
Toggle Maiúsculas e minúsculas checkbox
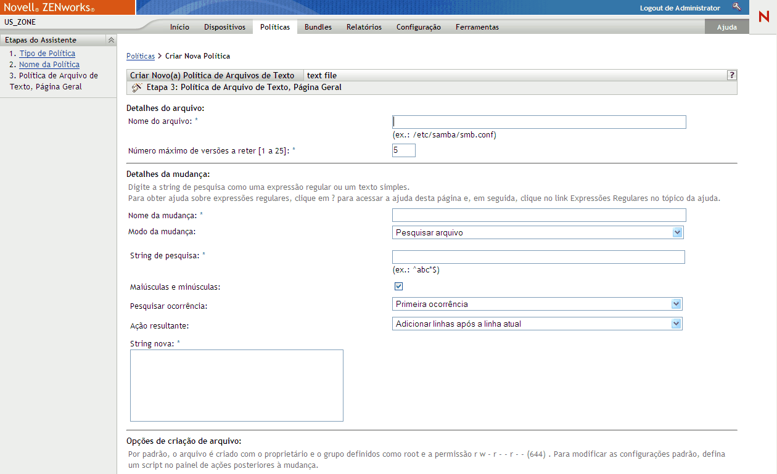point(398,286)
